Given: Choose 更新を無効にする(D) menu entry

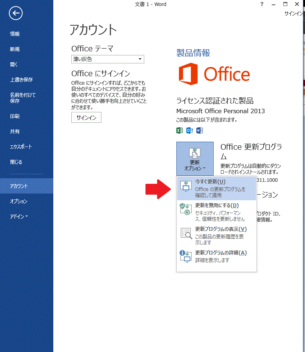Looking at the screenshot, I should coord(216,212).
